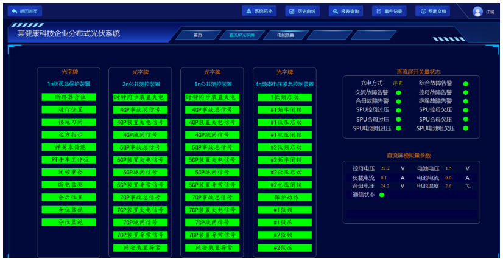Viewport: 503px width, 259px height.
Task: Click 注销 to log out
Action: pos(490,12)
